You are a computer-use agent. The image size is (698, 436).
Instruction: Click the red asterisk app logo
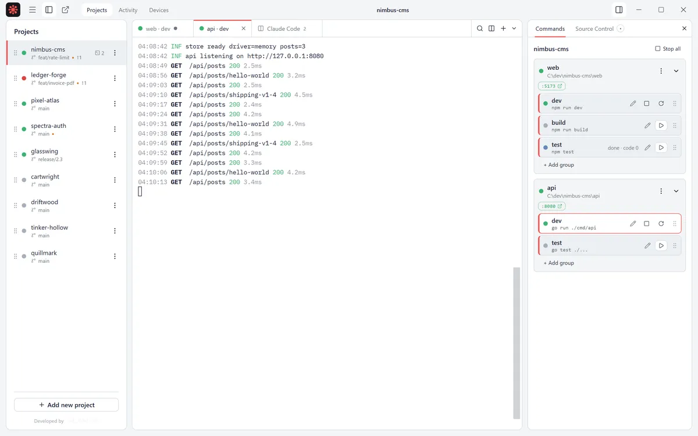pos(13,9)
